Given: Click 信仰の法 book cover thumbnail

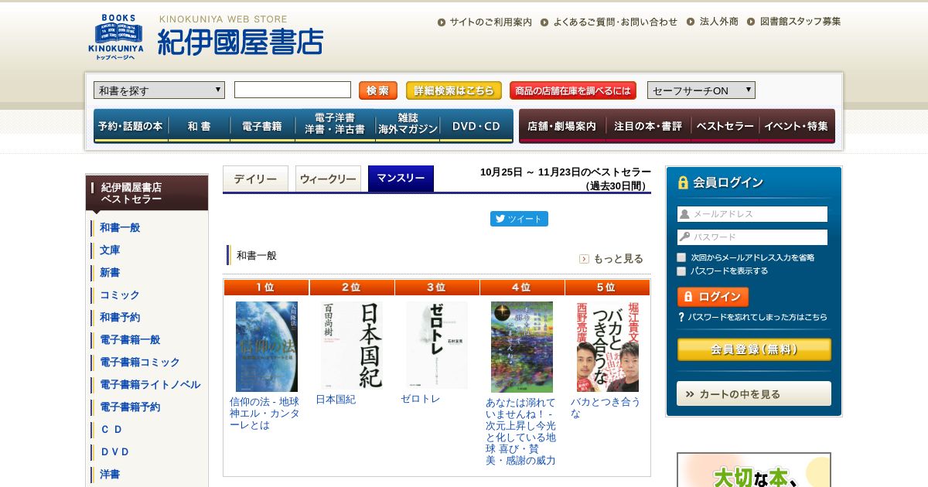Looking at the screenshot, I should [x=267, y=346].
